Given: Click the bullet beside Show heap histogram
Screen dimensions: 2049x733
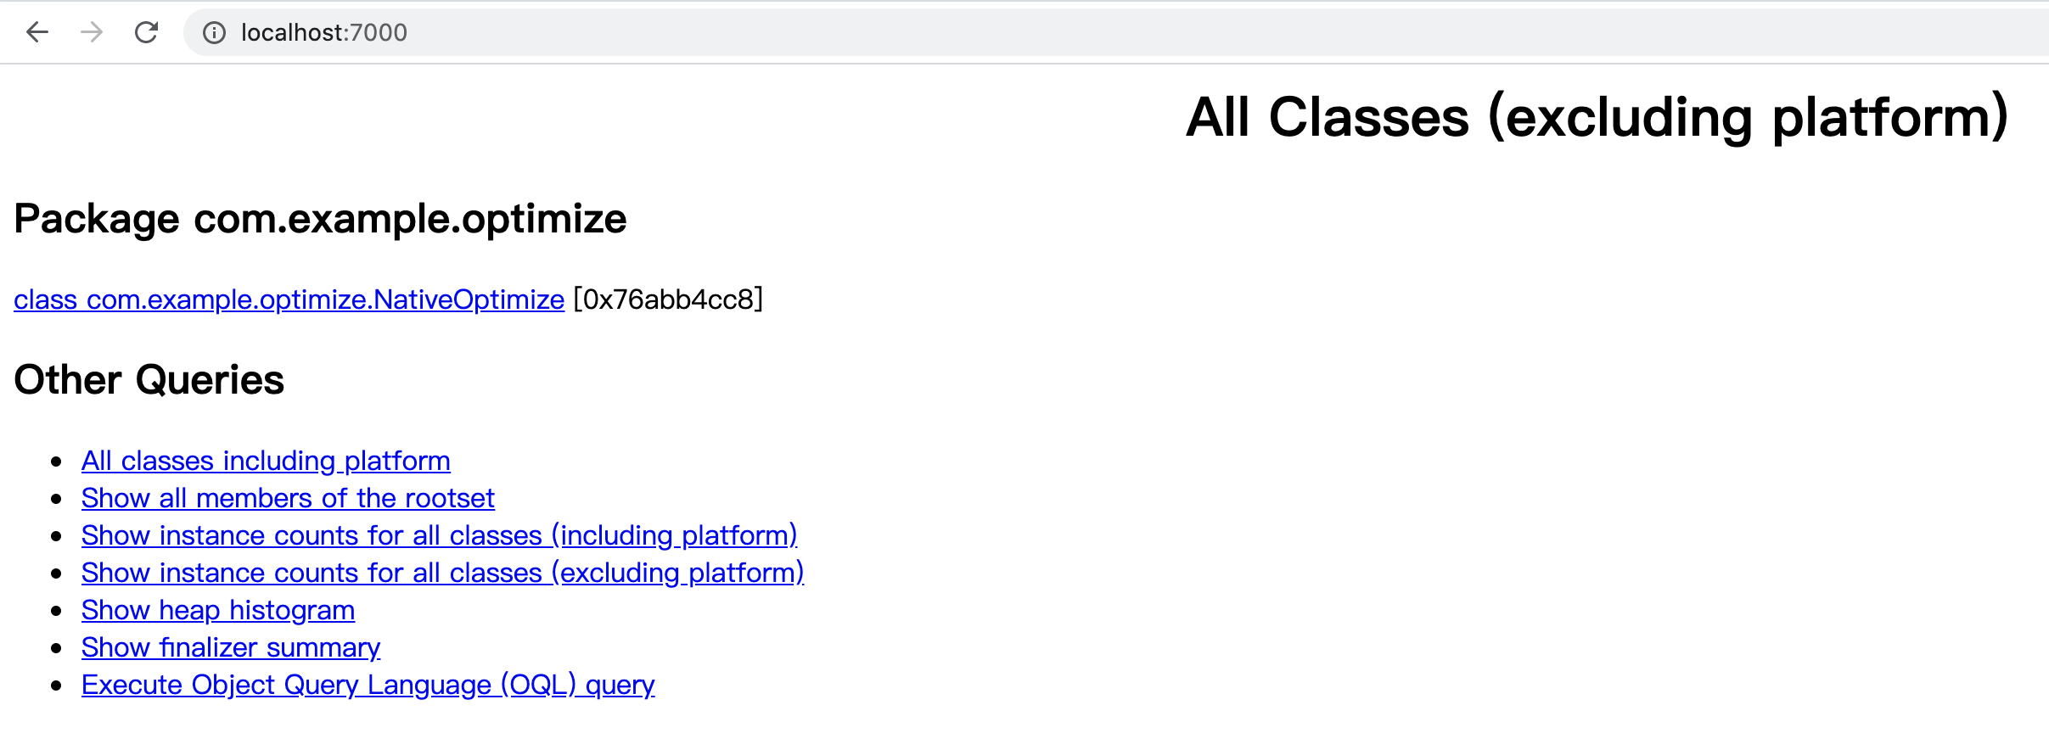Looking at the screenshot, I should 57,611.
